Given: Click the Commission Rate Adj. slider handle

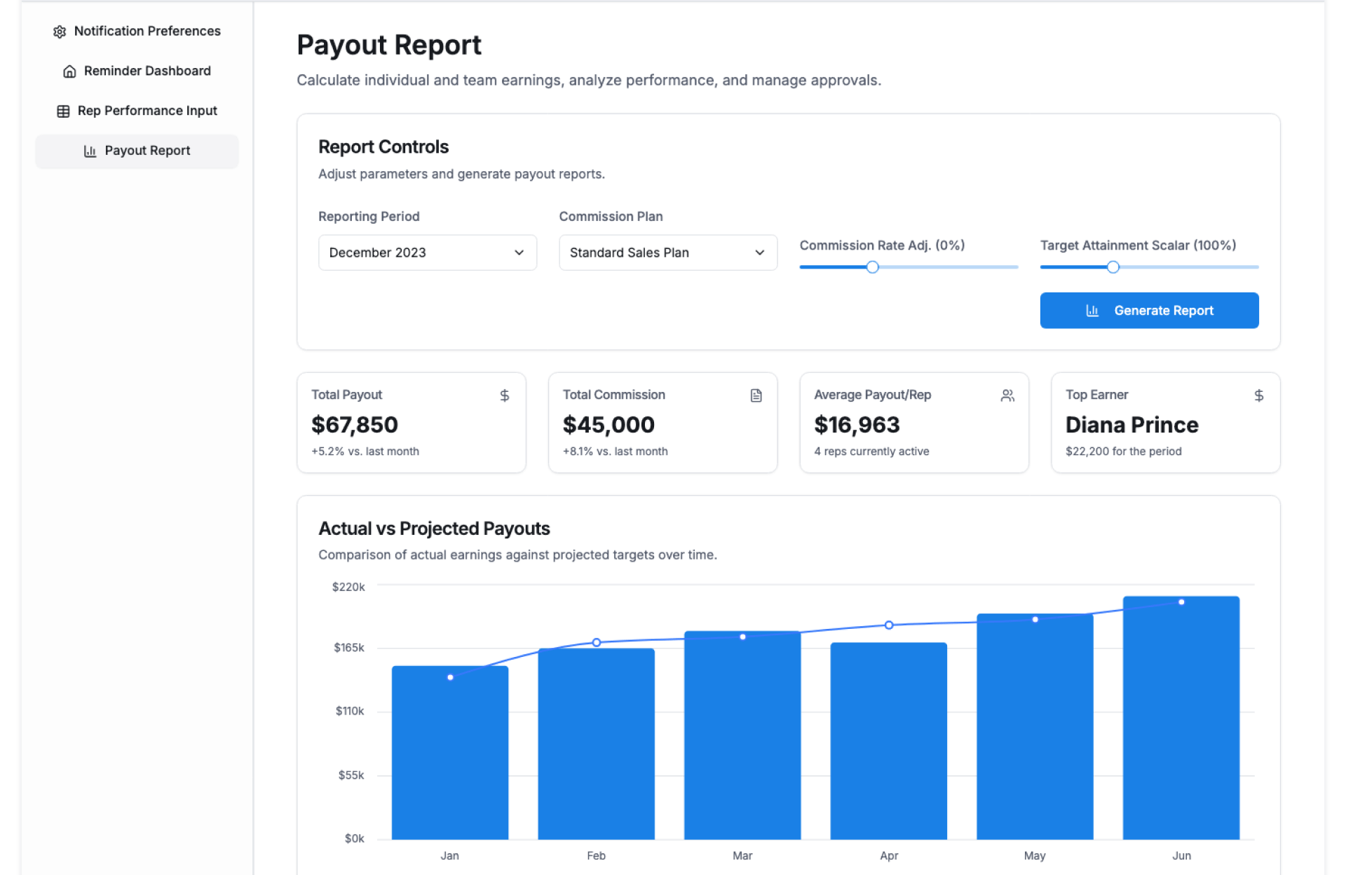Looking at the screenshot, I should click(872, 267).
